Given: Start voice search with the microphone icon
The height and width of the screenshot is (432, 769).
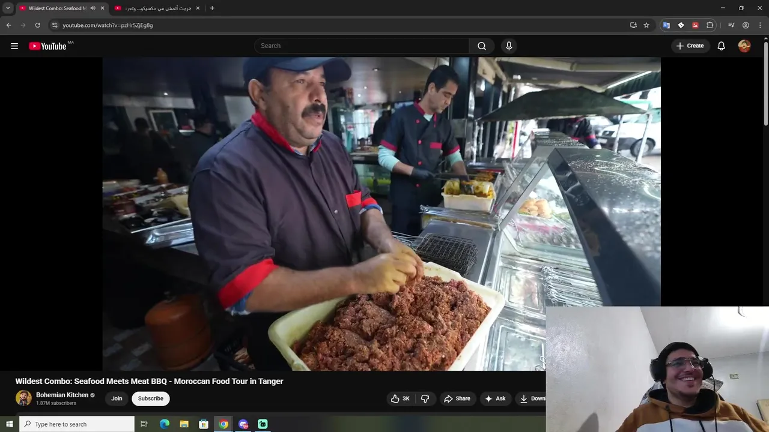Looking at the screenshot, I should [509, 46].
